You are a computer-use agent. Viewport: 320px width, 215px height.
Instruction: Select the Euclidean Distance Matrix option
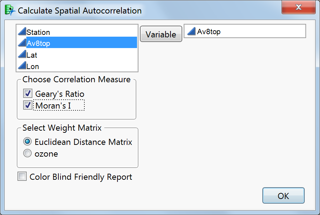click(x=27, y=141)
